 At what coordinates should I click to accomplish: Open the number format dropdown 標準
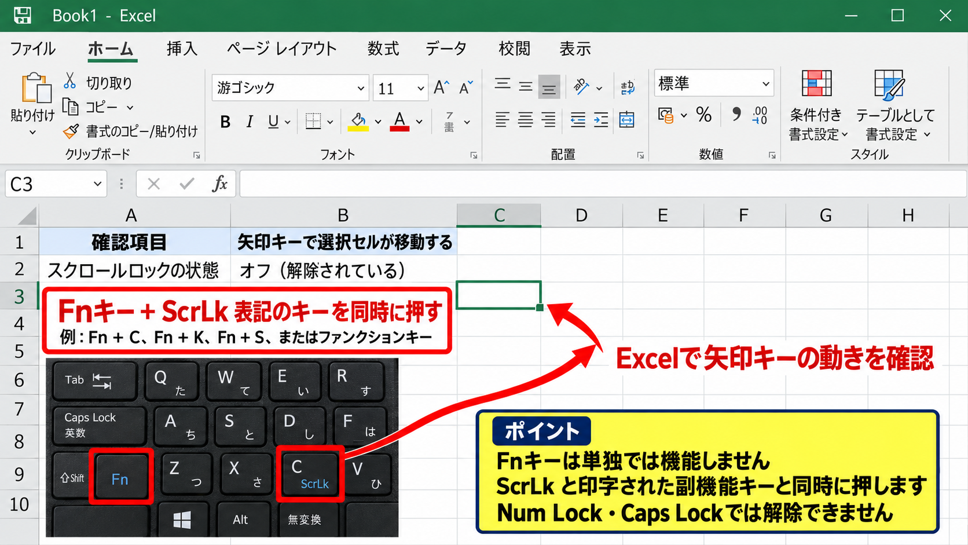(x=766, y=84)
